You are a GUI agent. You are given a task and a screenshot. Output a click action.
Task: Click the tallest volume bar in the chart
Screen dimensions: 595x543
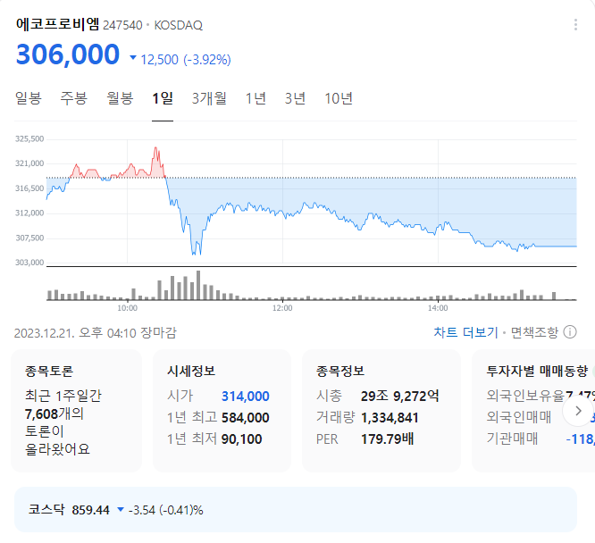click(x=198, y=286)
